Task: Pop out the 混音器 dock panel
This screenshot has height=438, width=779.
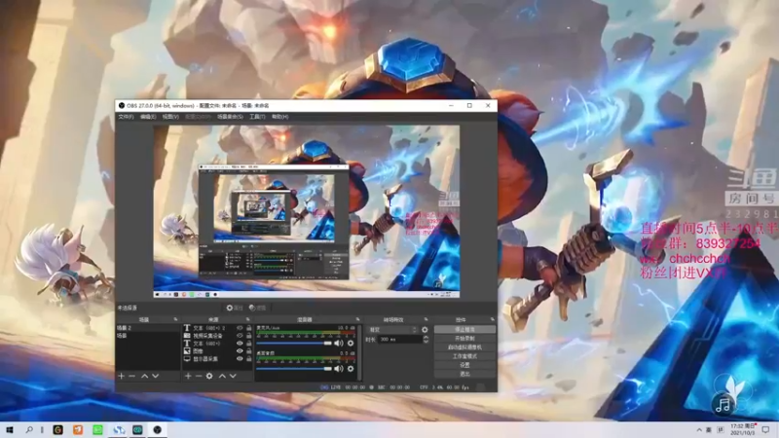Action: pos(357,319)
